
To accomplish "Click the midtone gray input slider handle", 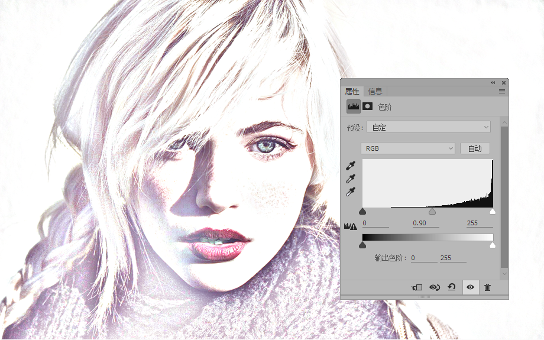I will click(x=432, y=211).
